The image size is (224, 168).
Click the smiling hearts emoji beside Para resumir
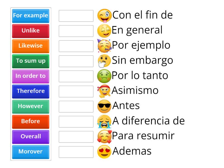tap(104, 137)
